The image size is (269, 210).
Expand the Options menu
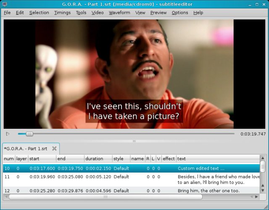tap(180, 13)
